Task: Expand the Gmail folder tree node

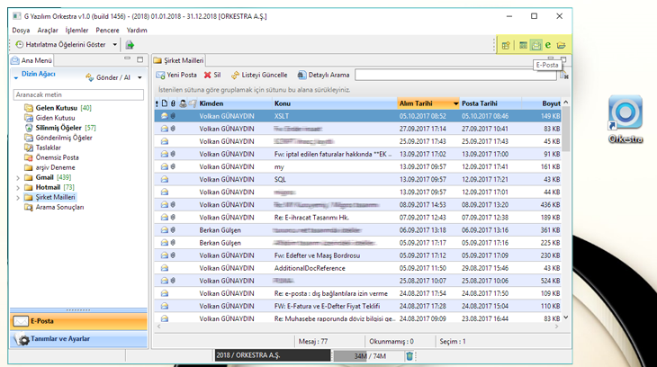Action: (18, 177)
